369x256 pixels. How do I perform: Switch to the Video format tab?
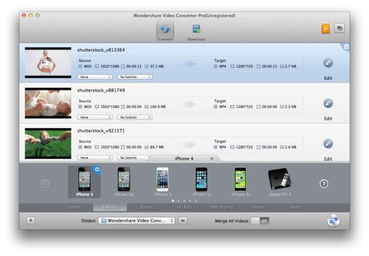tap(259, 208)
